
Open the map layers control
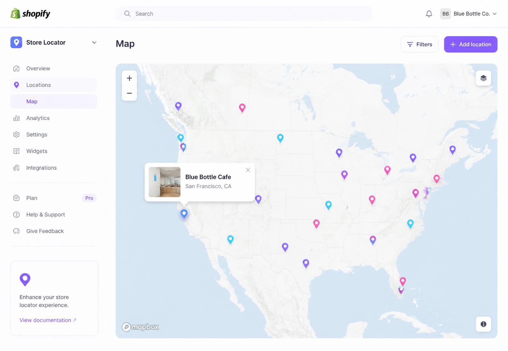click(x=483, y=78)
